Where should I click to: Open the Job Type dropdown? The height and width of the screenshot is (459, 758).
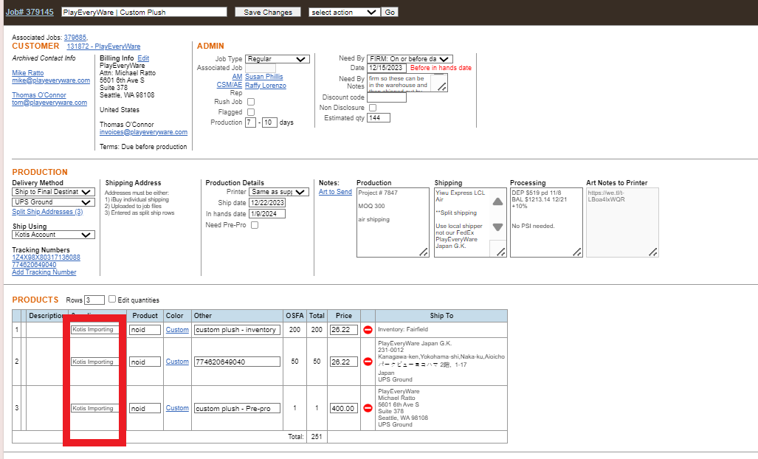coord(278,59)
